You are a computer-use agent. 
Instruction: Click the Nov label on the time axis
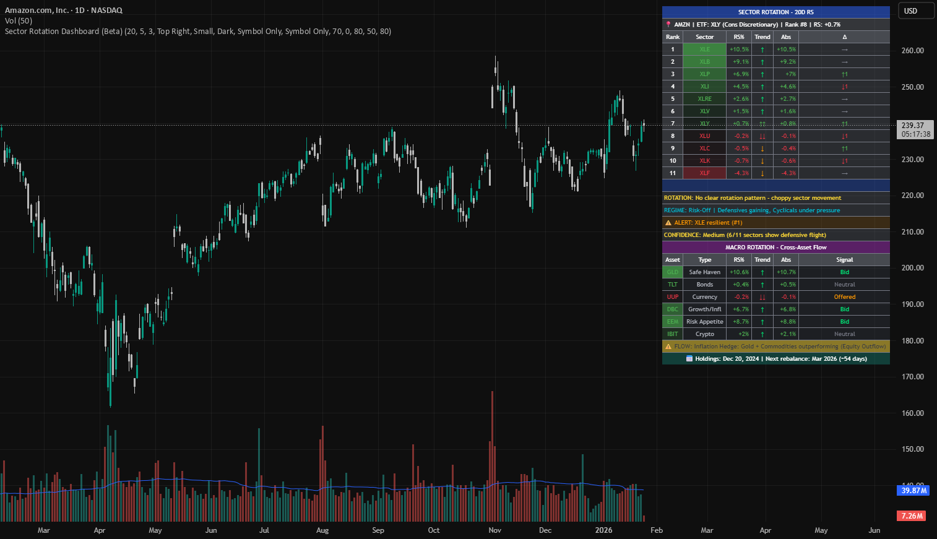coord(494,530)
